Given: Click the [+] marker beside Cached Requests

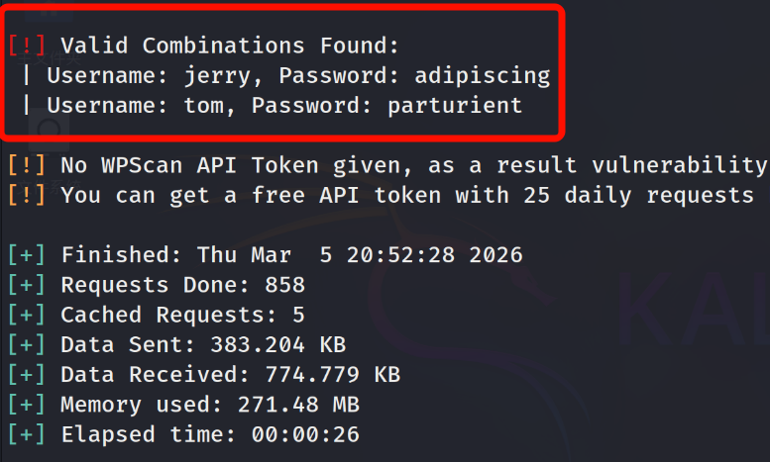Looking at the screenshot, I should 26,315.
